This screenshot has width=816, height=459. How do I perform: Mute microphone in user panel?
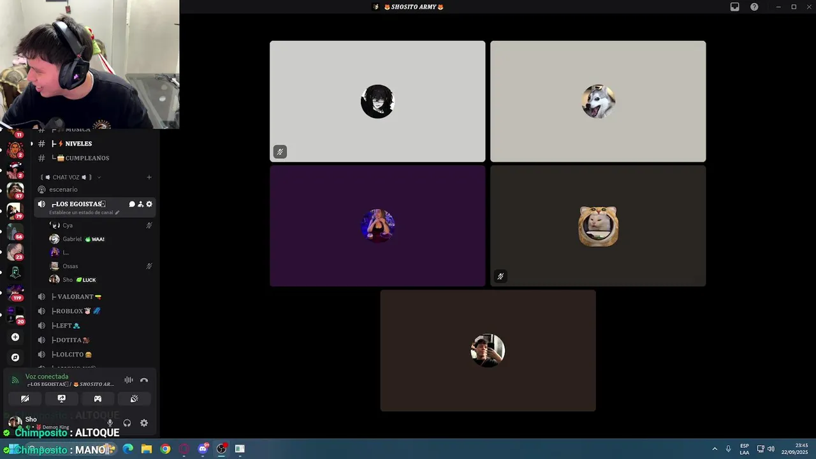(x=110, y=423)
